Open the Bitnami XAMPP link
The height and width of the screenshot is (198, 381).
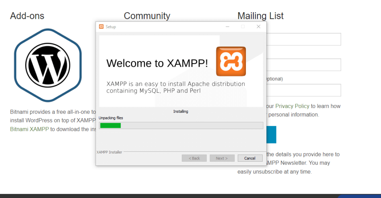[x=29, y=129]
